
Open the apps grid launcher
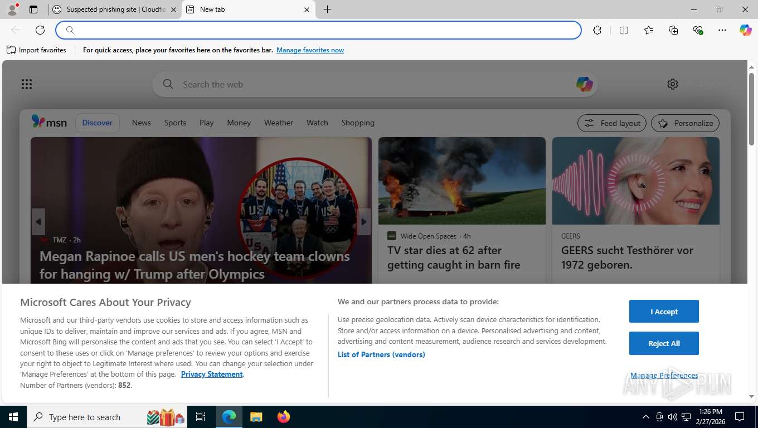(27, 84)
